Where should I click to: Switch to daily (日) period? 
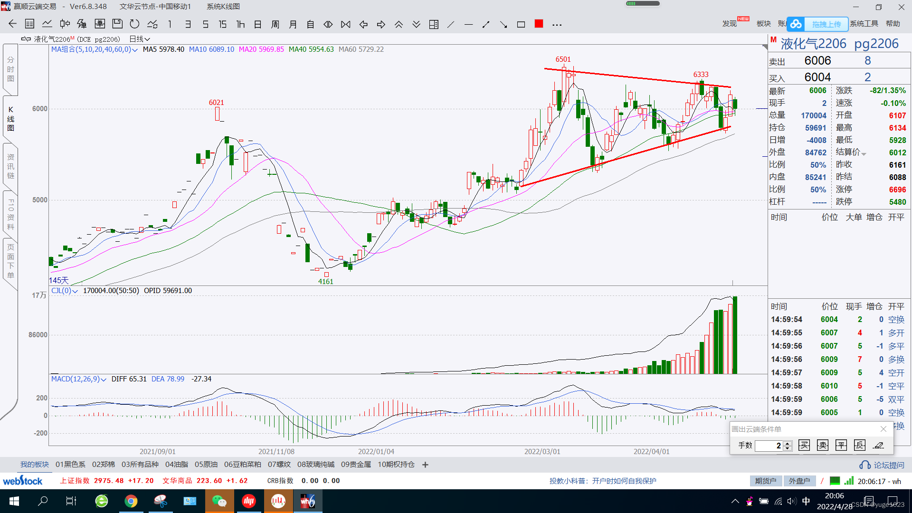coord(258,24)
